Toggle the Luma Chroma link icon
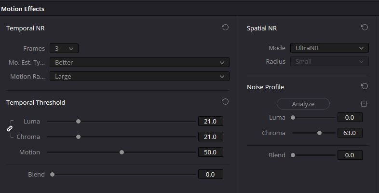This screenshot has width=379, height=193. (10, 129)
